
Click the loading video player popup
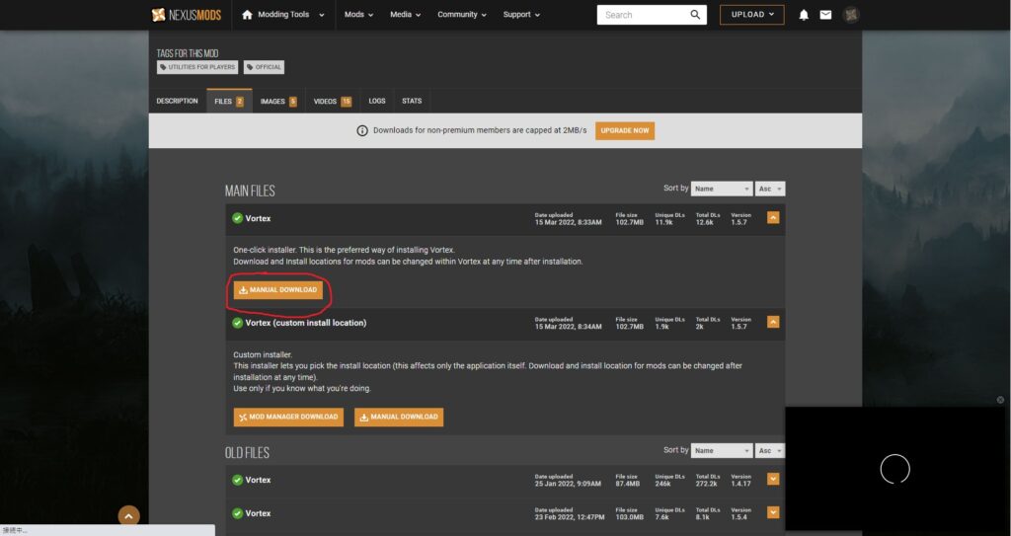coord(894,469)
